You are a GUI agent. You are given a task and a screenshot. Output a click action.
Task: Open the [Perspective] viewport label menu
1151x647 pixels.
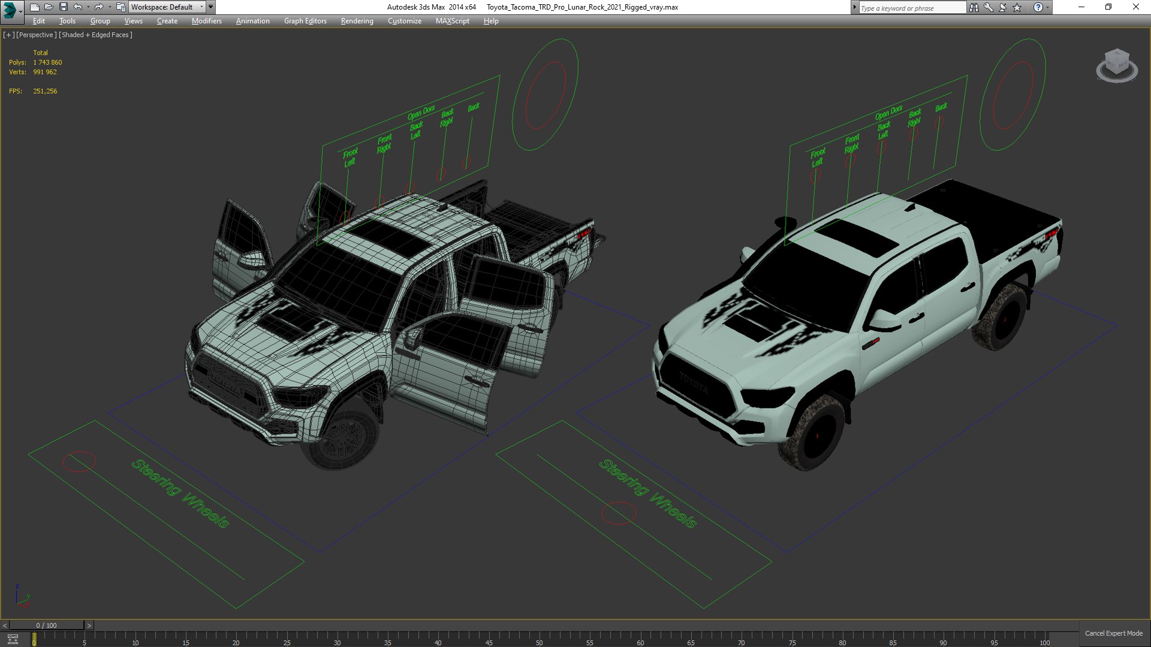tap(37, 35)
